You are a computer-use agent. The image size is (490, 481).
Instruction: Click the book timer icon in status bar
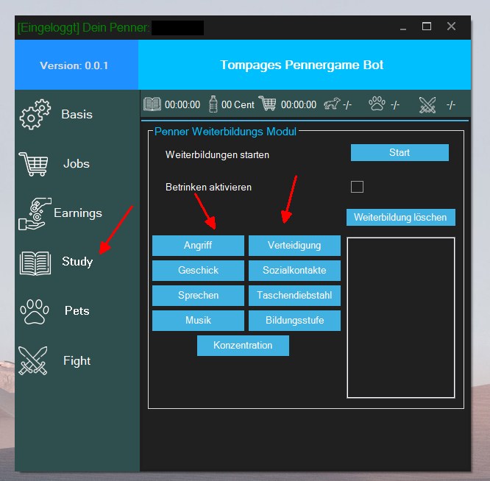(x=152, y=104)
